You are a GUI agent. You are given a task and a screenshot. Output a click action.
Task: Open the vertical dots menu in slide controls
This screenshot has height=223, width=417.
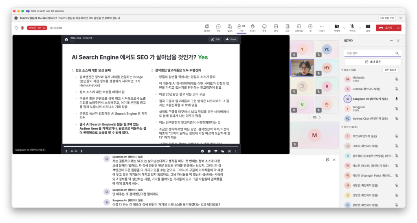(x=235, y=151)
